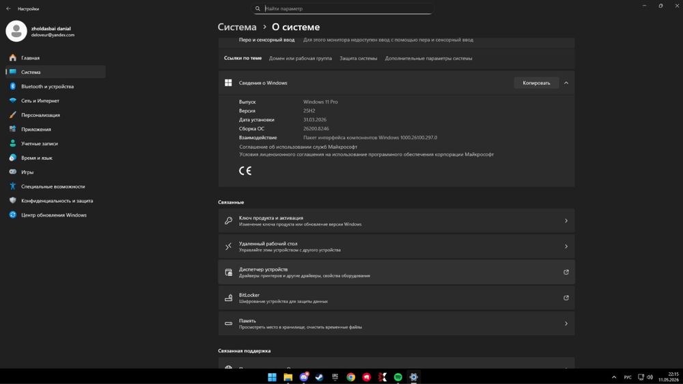
Task: Select the 25H2 version value
Action: tap(309, 111)
